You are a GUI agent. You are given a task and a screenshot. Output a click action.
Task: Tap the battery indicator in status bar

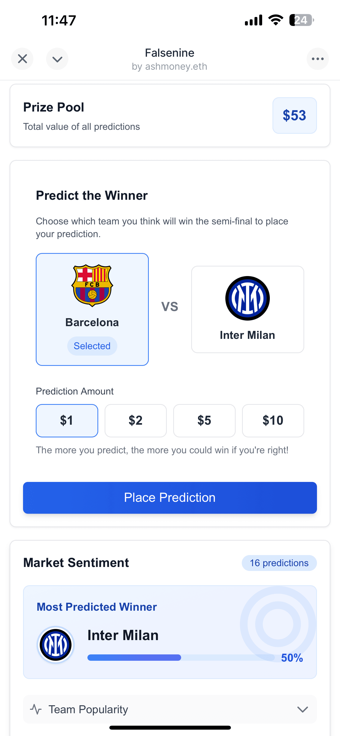pyautogui.click(x=301, y=20)
